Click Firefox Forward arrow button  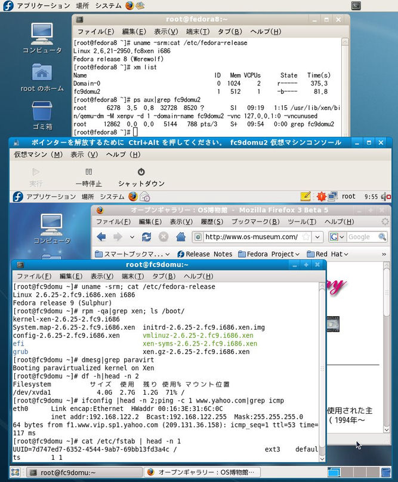(x=118, y=237)
